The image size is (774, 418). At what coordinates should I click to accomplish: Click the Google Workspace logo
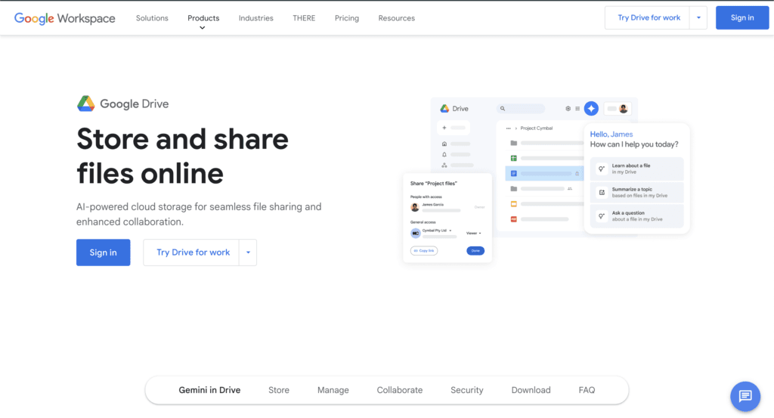pos(65,18)
